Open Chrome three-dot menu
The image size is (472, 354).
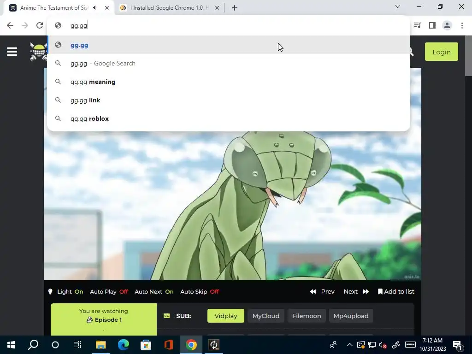tap(462, 25)
